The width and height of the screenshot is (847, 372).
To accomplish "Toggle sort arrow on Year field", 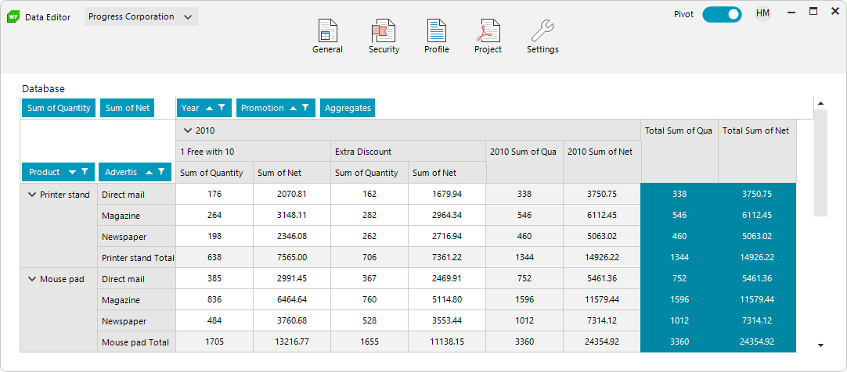I will (x=210, y=108).
